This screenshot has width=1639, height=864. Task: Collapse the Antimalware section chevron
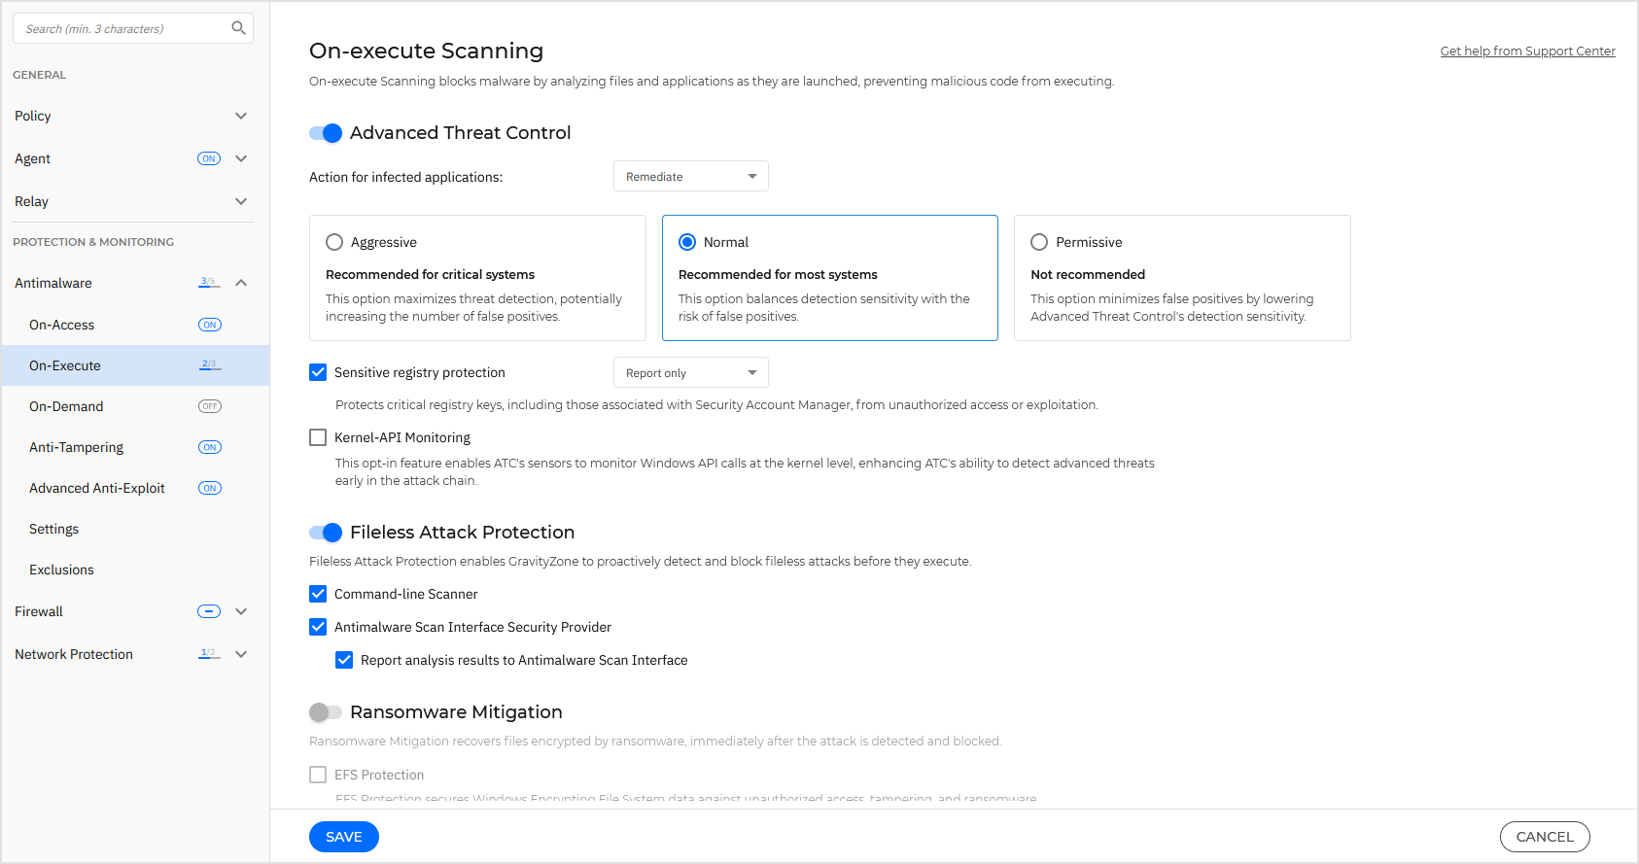(241, 283)
